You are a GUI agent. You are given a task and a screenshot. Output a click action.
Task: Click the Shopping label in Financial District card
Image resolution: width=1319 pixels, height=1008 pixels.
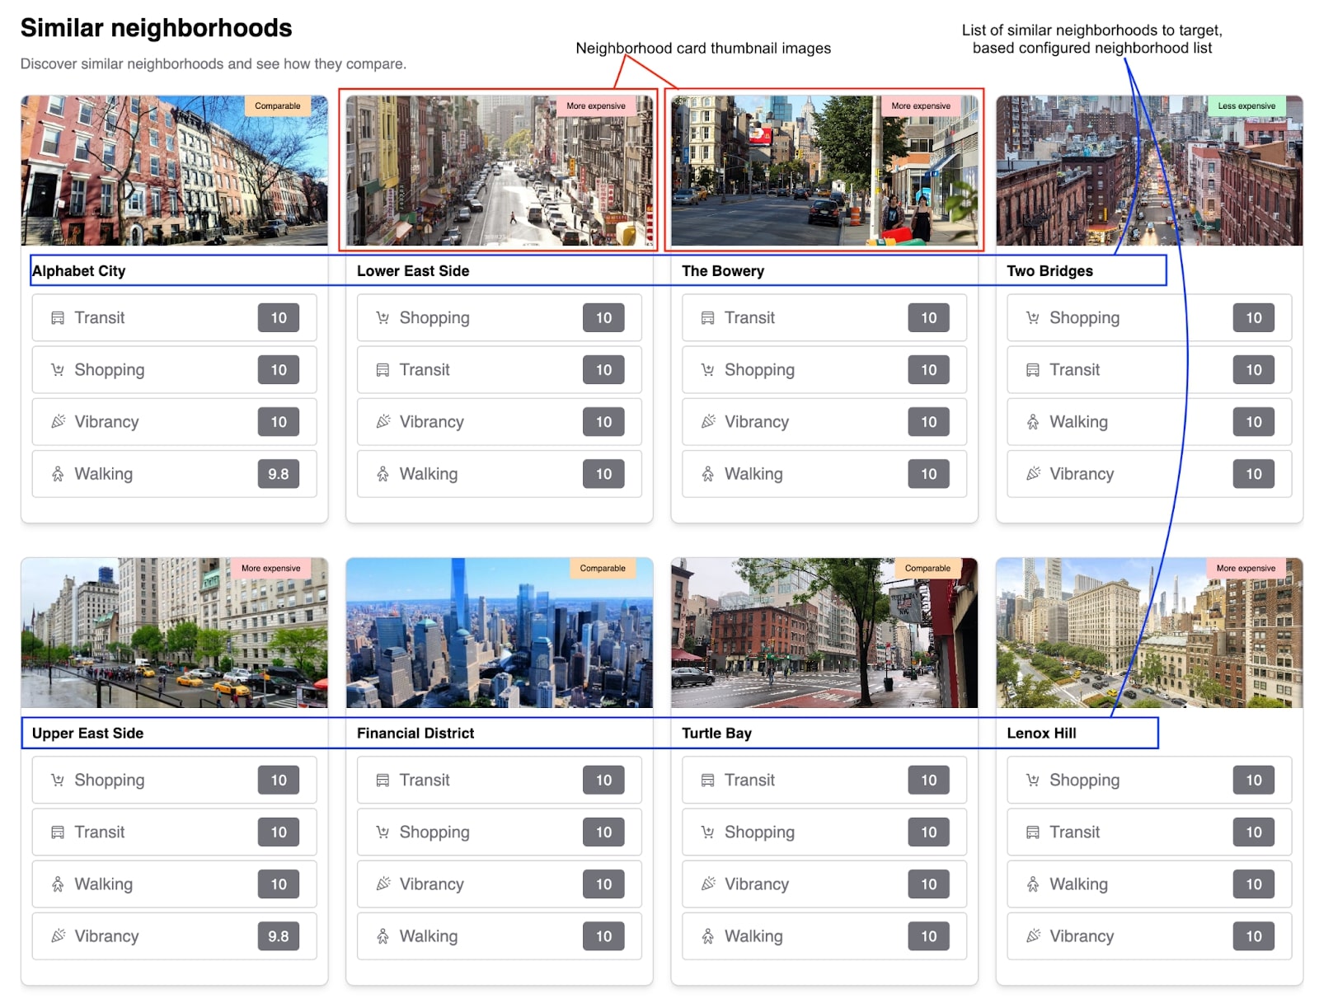434,832
